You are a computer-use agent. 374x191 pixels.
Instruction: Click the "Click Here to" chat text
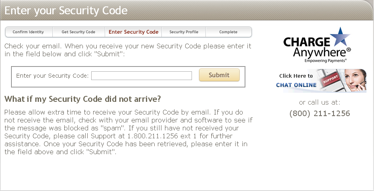296,76
